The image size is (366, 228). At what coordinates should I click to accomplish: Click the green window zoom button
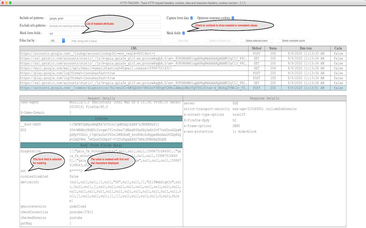[11, 3]
